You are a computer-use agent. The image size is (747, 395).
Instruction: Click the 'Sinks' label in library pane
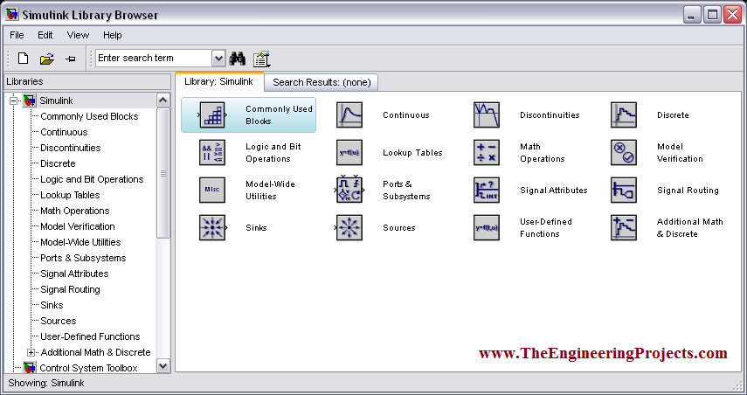[x=256, y=228]
